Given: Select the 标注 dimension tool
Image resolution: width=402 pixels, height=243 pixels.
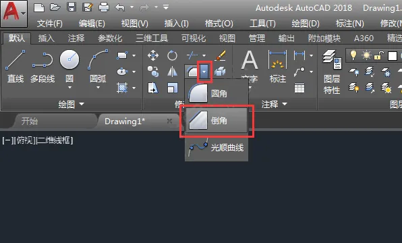Looking at the screenshot, I should coord(277,67).
